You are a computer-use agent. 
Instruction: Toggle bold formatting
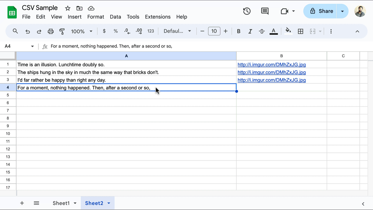click(239, 31)
